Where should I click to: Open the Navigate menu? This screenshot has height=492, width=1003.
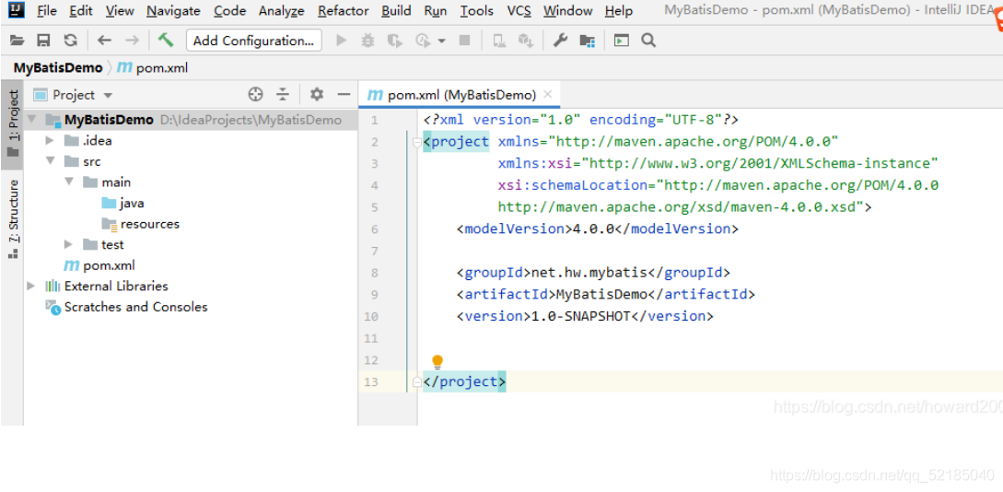[173, 11]
